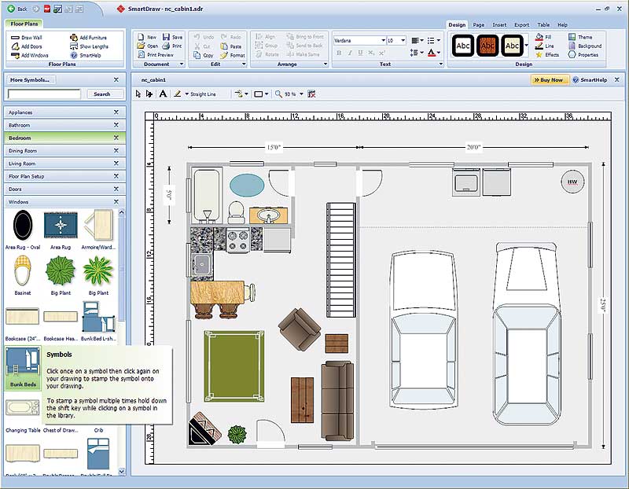The image size is (629, 489).
Task: Select the Floor Plans tab
Action: (24, 24)
